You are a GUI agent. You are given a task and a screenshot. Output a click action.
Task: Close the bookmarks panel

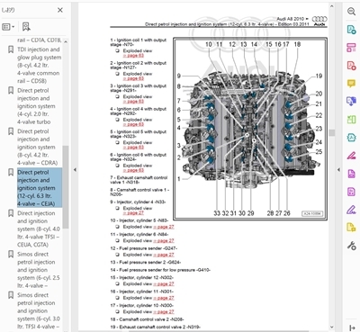(60, 10)
